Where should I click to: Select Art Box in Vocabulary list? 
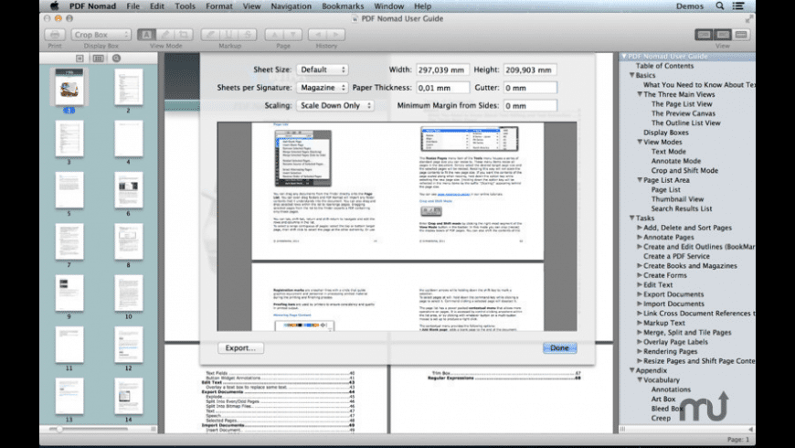[662, 399]
